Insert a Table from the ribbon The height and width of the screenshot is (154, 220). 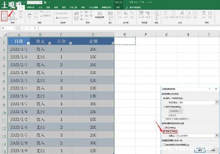pos(21,15)
